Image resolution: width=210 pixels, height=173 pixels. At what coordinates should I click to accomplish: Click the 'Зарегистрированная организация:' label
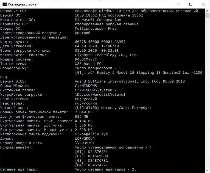point(34,37)
